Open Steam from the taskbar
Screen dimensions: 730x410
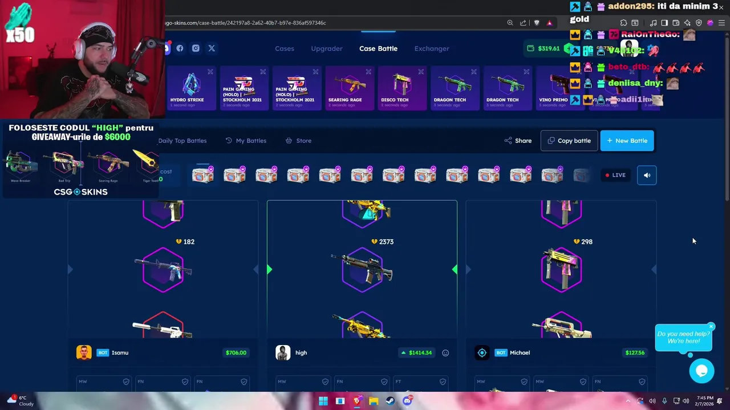pos(390,401)
